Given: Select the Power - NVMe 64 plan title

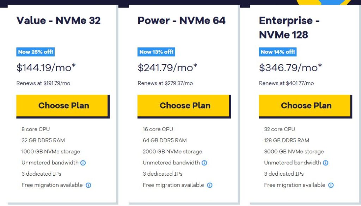Looking at the screenshot, I should click(182, 20).
